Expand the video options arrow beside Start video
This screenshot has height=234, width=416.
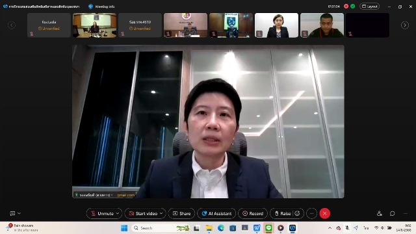161,213
